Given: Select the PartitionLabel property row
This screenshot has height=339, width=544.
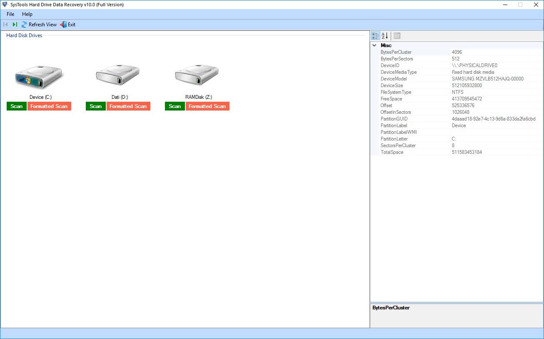Looking at the screenshot, I should point(457,126).
